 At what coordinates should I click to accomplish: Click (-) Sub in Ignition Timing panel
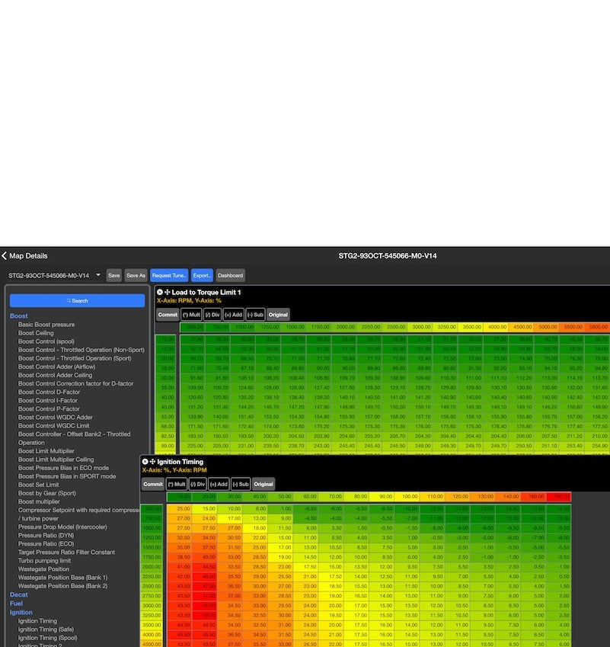[241, 484]
